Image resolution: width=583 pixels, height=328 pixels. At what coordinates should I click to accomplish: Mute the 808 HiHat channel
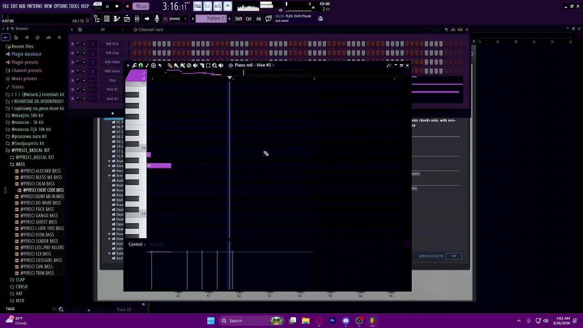click(72, 62)
